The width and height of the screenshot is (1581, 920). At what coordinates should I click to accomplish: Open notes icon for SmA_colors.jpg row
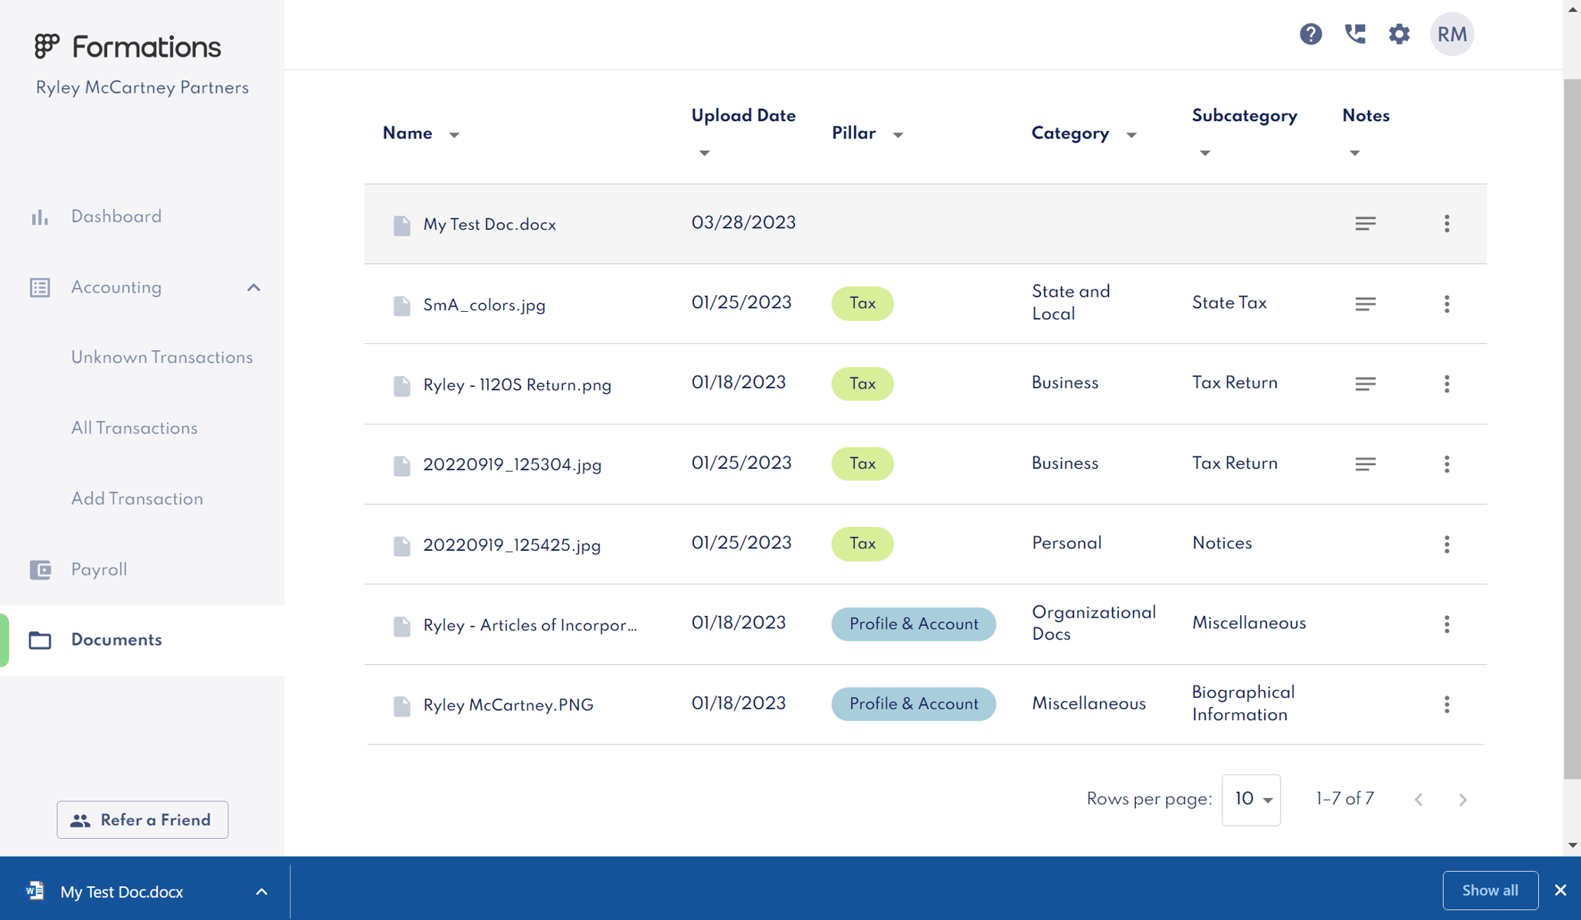coord(1365,304)
